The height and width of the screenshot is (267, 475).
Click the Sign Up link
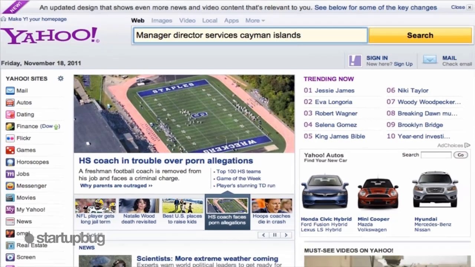click(403, 64)
